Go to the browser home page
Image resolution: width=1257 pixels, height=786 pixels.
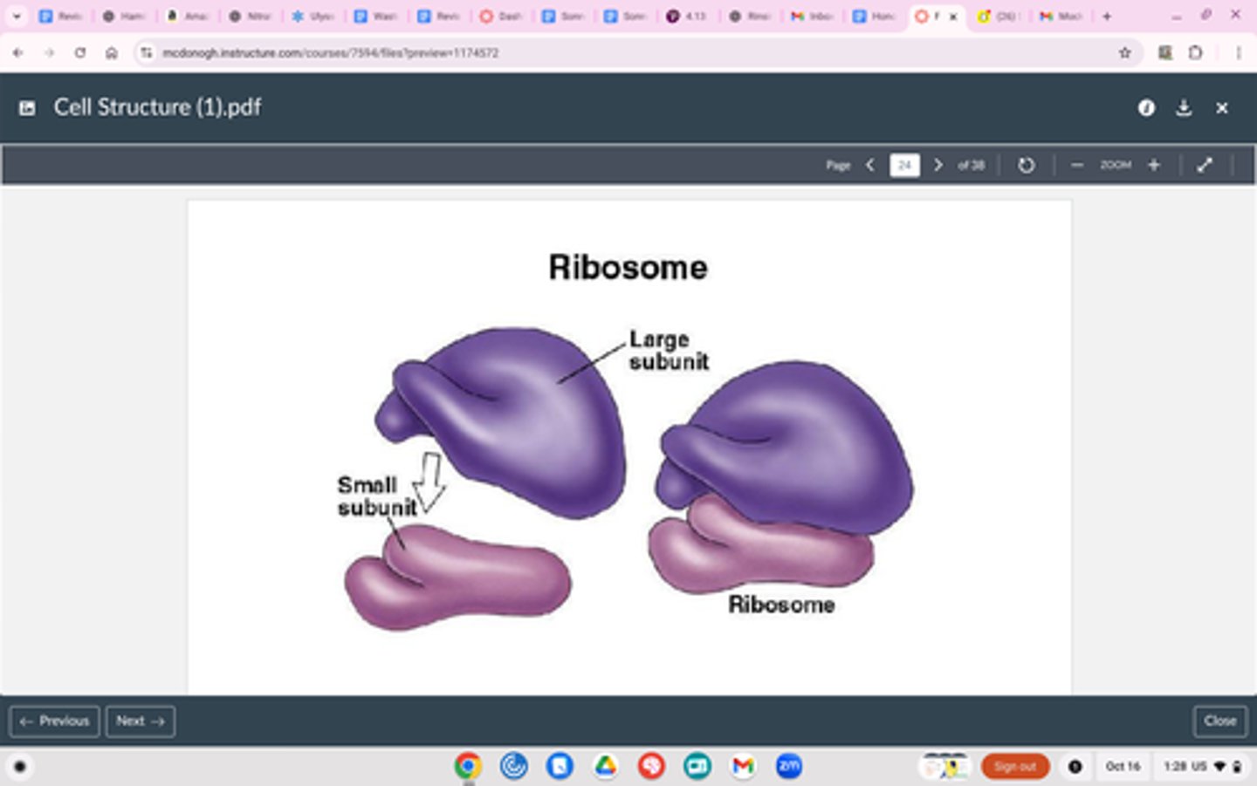(x=112, y=53)
